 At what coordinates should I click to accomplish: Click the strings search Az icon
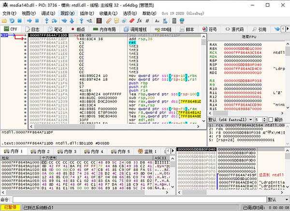(157, 21)
